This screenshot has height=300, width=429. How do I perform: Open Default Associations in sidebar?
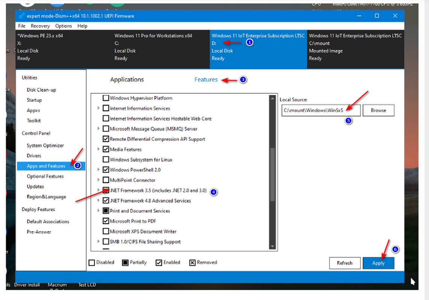click(x=48, y=222)
